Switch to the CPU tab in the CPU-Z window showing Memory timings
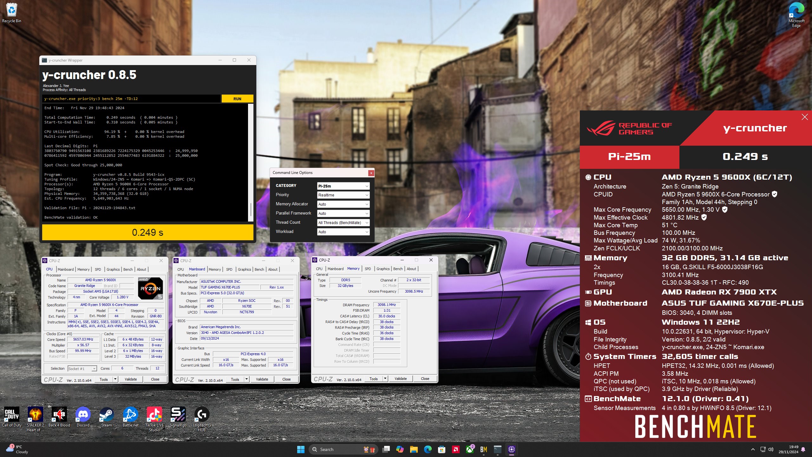Viewport: 812px width, 457px height. (x=319, y=269)
